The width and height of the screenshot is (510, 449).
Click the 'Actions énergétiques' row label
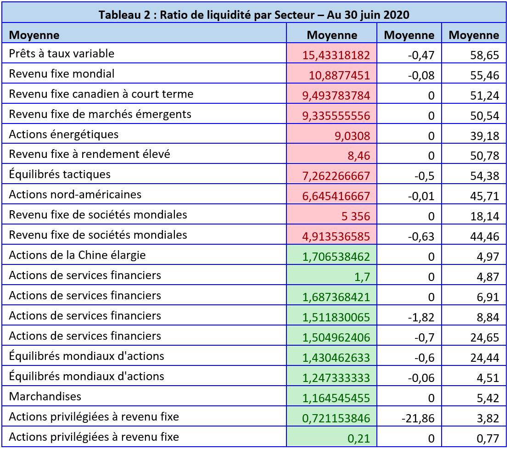(63, 135)
